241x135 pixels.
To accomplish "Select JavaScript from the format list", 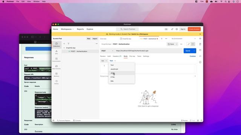I will (122, 69).
